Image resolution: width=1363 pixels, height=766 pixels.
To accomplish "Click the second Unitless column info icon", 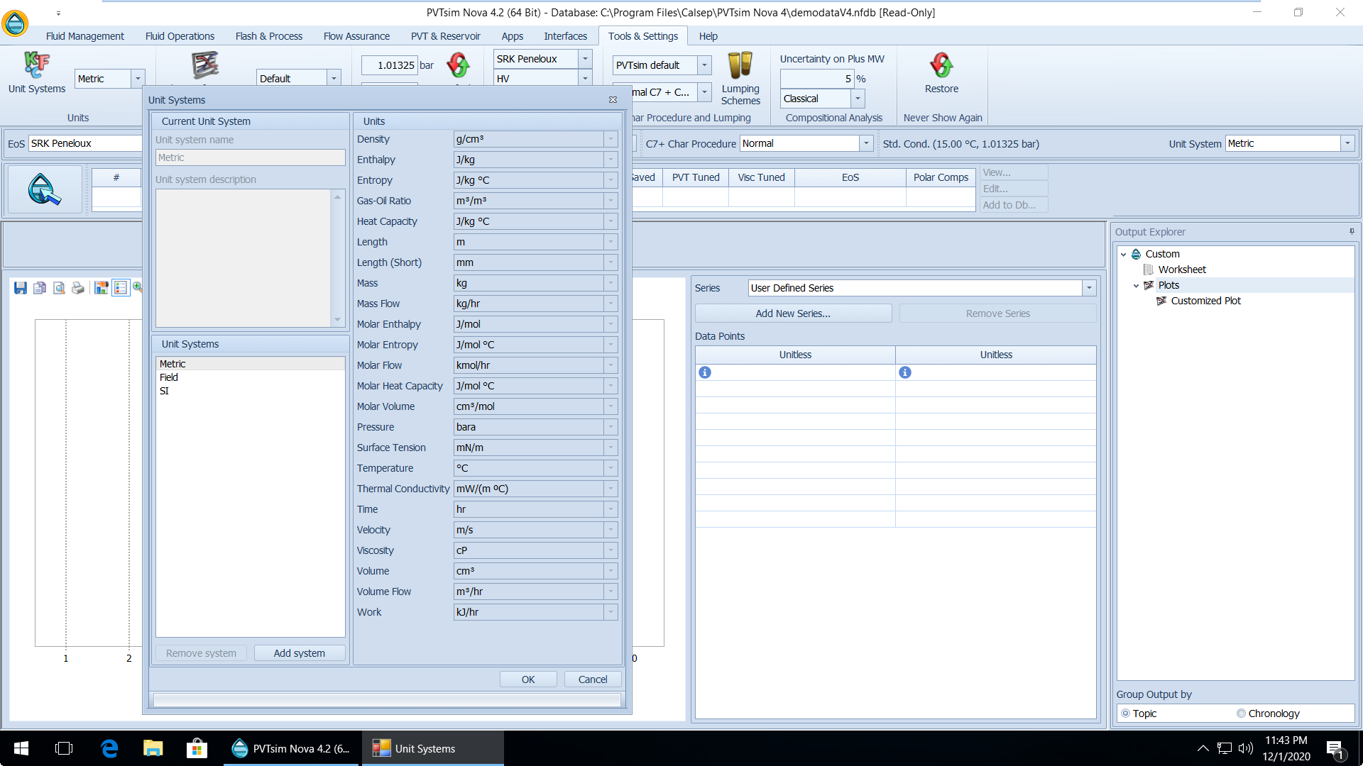I will 905,372.
